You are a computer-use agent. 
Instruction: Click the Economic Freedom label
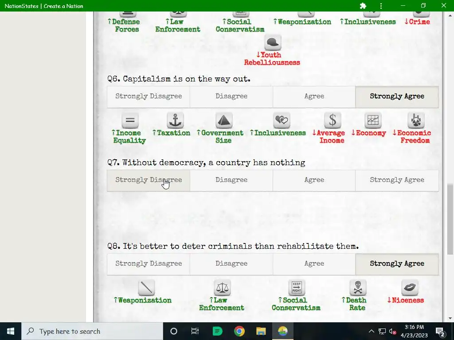click(x=412, y=137)
